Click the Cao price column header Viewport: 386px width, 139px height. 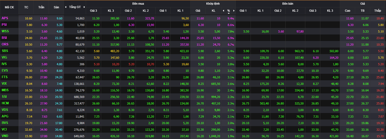point(347,11)
